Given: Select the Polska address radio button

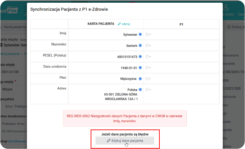Looking at the screenshot, I should [140, 89].
